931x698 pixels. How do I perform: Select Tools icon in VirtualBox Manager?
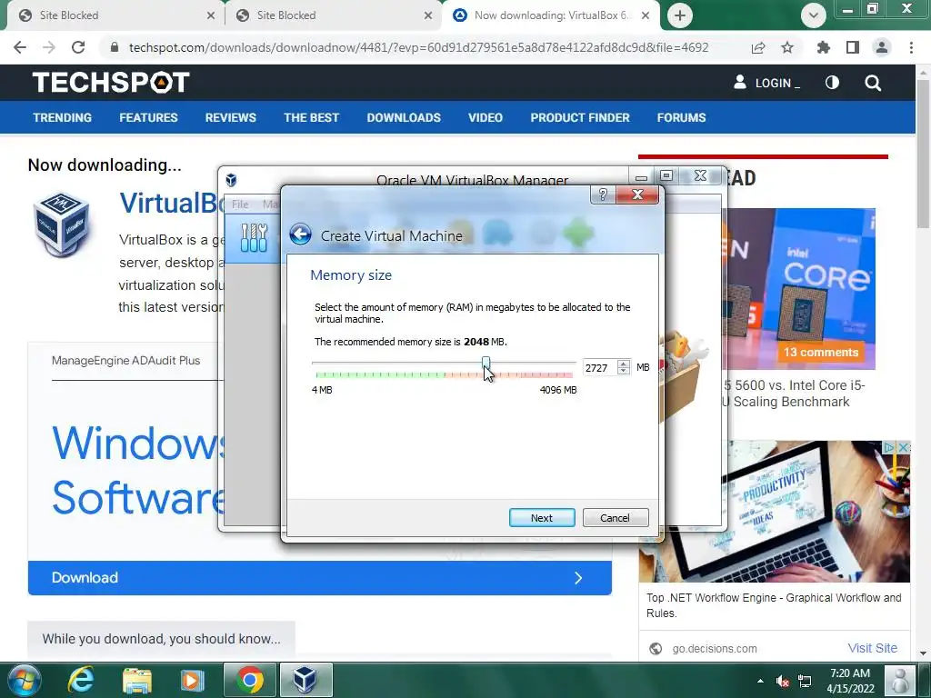(x=254, y=238)
